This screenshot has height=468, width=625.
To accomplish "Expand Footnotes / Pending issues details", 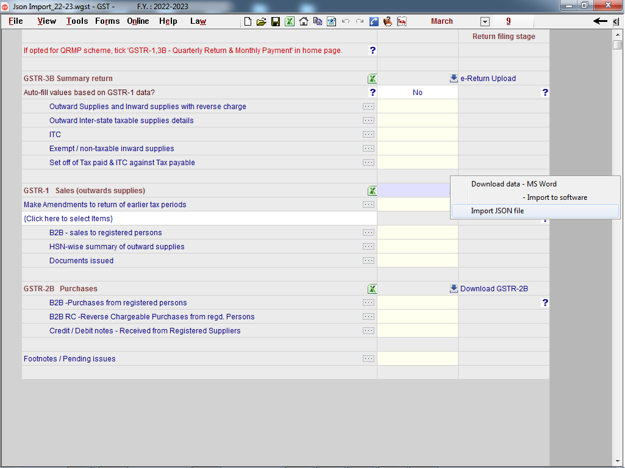I will (368, 359).
